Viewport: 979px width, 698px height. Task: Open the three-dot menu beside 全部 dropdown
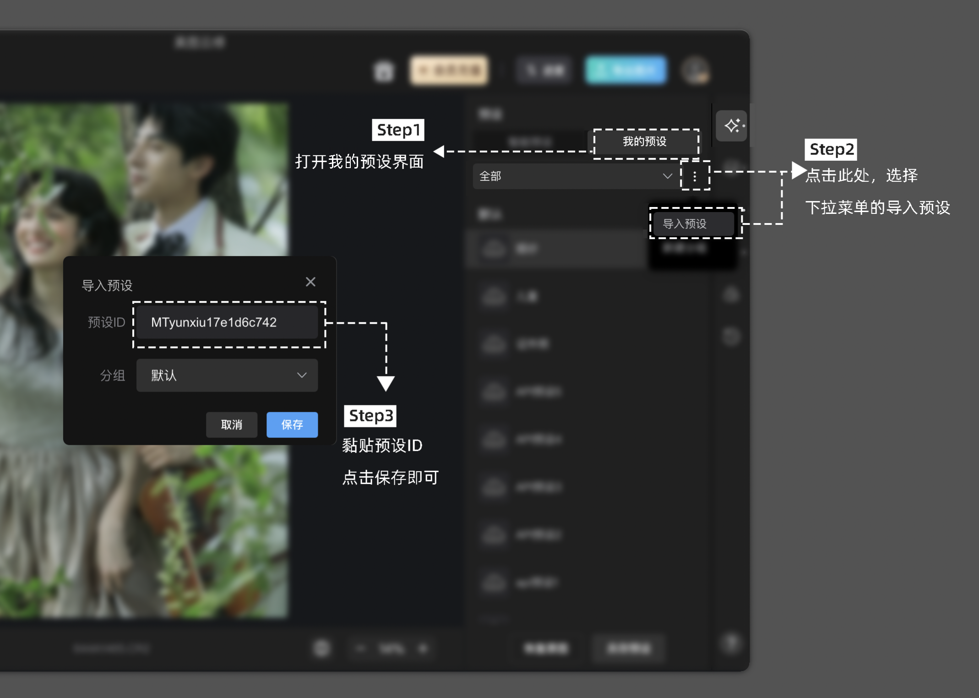pos(695,176)
